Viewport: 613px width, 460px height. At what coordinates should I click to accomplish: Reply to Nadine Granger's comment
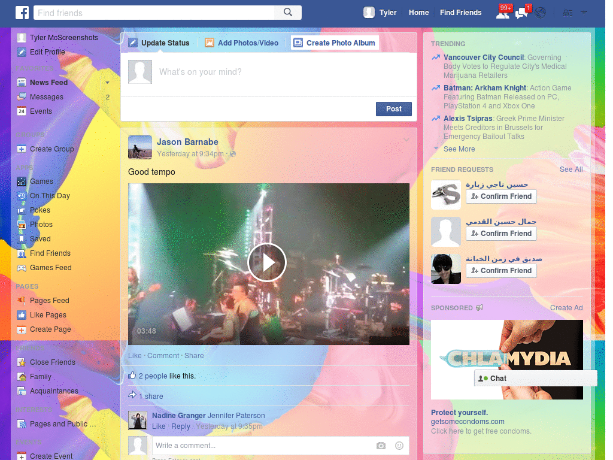181,426
